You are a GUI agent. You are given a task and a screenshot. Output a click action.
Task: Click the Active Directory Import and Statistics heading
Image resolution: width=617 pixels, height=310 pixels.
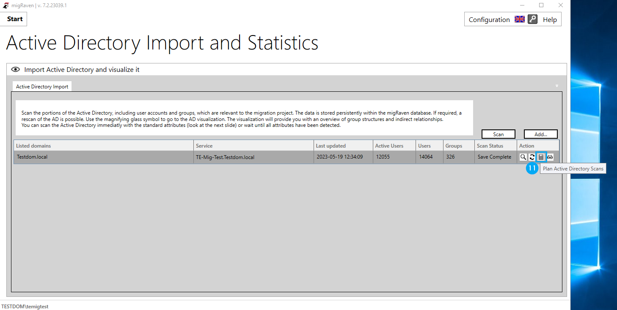[162, 43]
